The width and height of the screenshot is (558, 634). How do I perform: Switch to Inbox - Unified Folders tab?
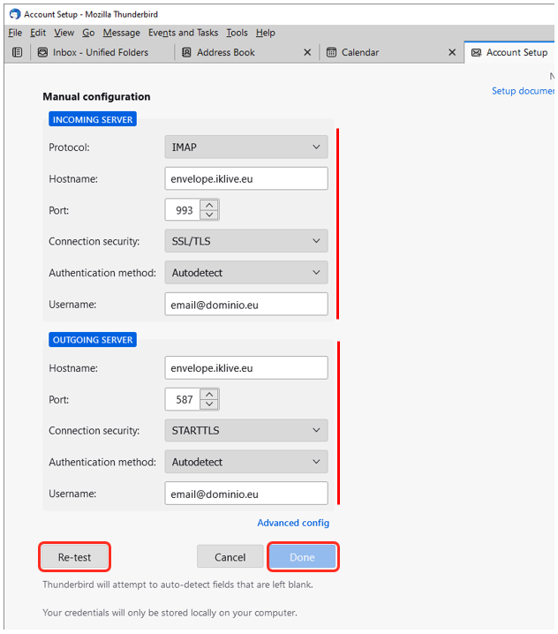[x=100, y=52]
